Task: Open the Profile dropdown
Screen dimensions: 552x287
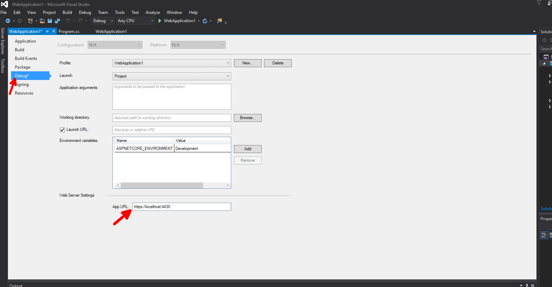Action: [x=172, y=63]
